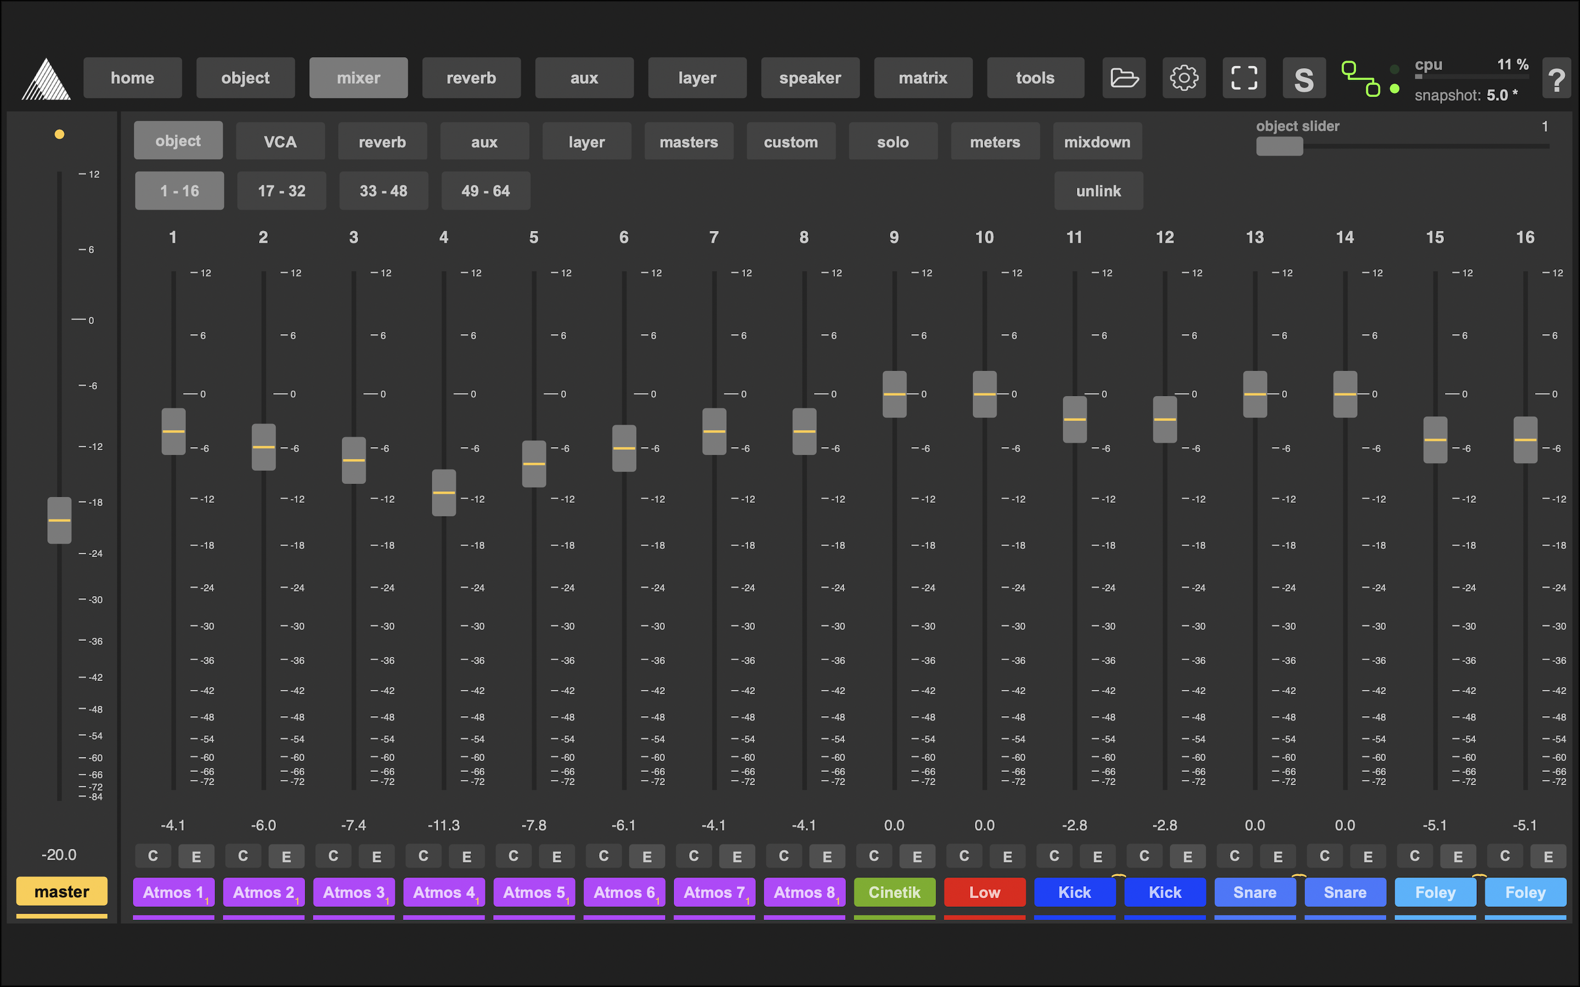Toggle C button on Low channel

click(x=964, y=856)
